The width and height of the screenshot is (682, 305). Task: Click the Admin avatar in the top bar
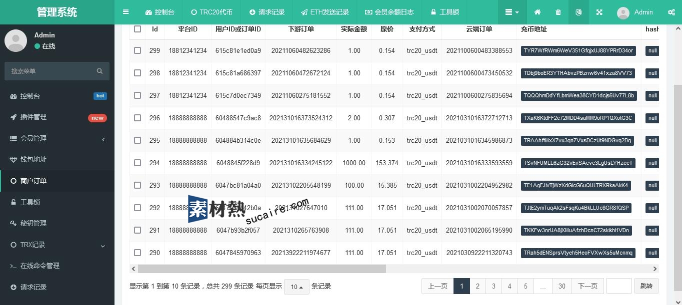click(x=623, y=12)
